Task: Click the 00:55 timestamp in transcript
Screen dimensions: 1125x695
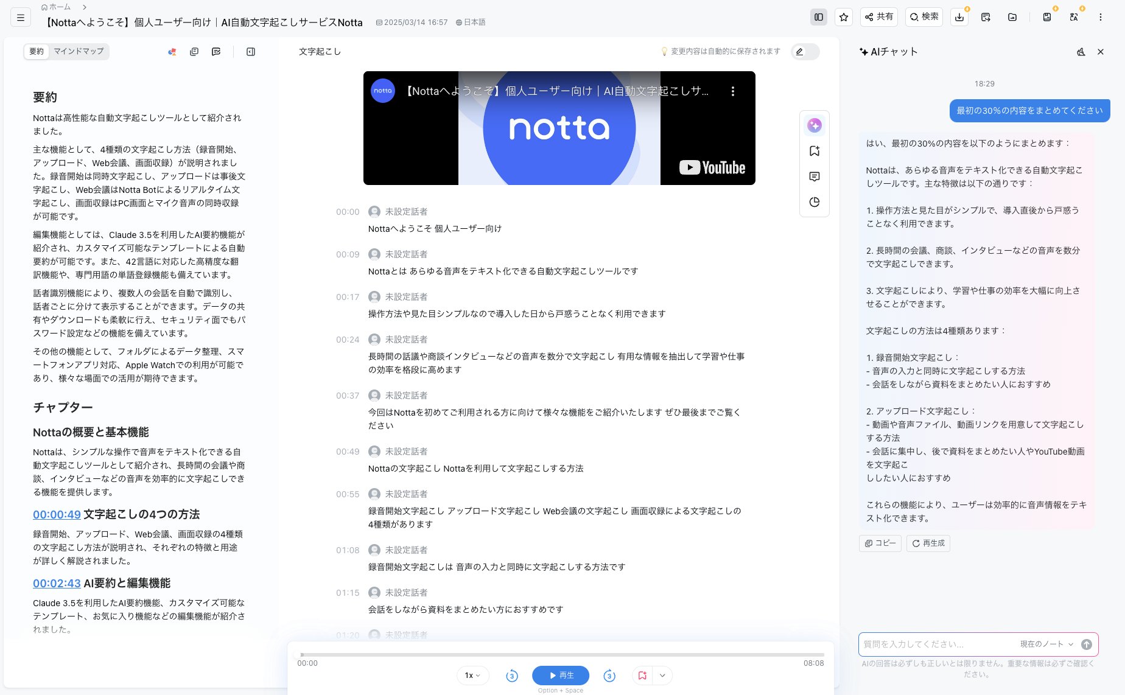Action: 348,494
